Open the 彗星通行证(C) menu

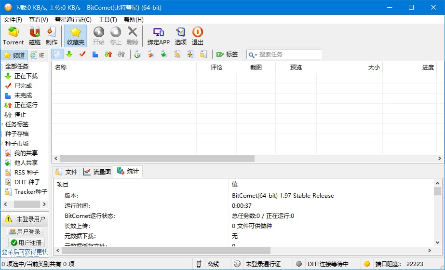73,20
